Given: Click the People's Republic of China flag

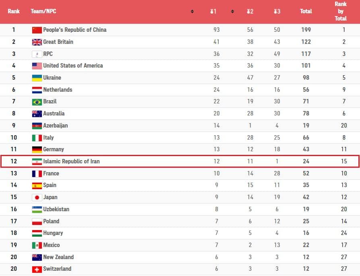Looking at the screenshot, I should pyautogui.click(x=37, y=30).
